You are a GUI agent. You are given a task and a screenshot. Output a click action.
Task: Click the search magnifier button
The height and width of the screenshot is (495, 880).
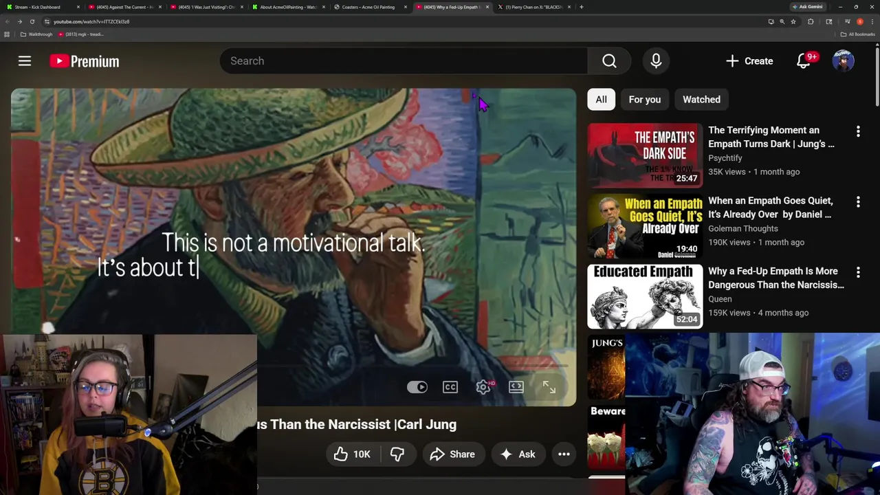[x=609, y=61]
